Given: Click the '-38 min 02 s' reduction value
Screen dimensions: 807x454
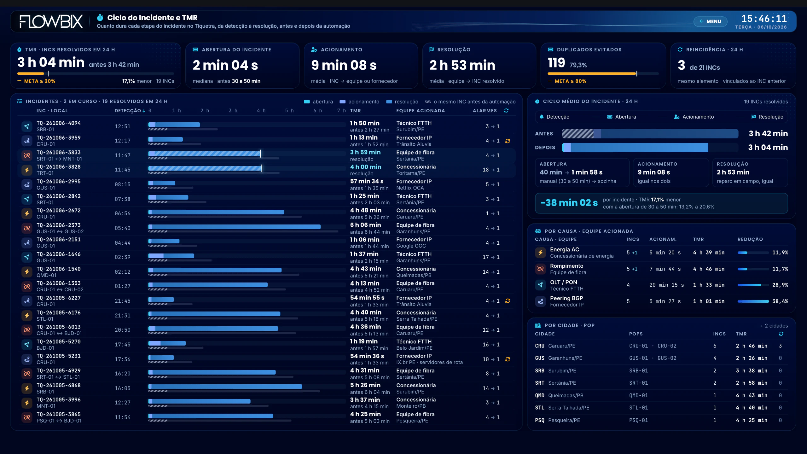Looking at the screenshot, I should pyautogui.click(x=569, y=203).
